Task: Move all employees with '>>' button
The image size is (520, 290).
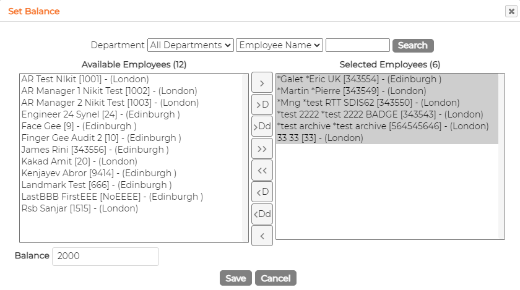Action: point(262,148)
